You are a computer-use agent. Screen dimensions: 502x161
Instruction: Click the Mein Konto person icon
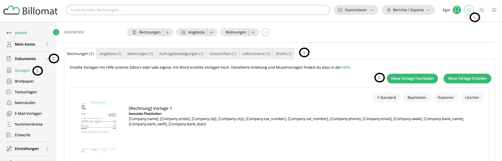pyautogui.click(x=9, y=44)
